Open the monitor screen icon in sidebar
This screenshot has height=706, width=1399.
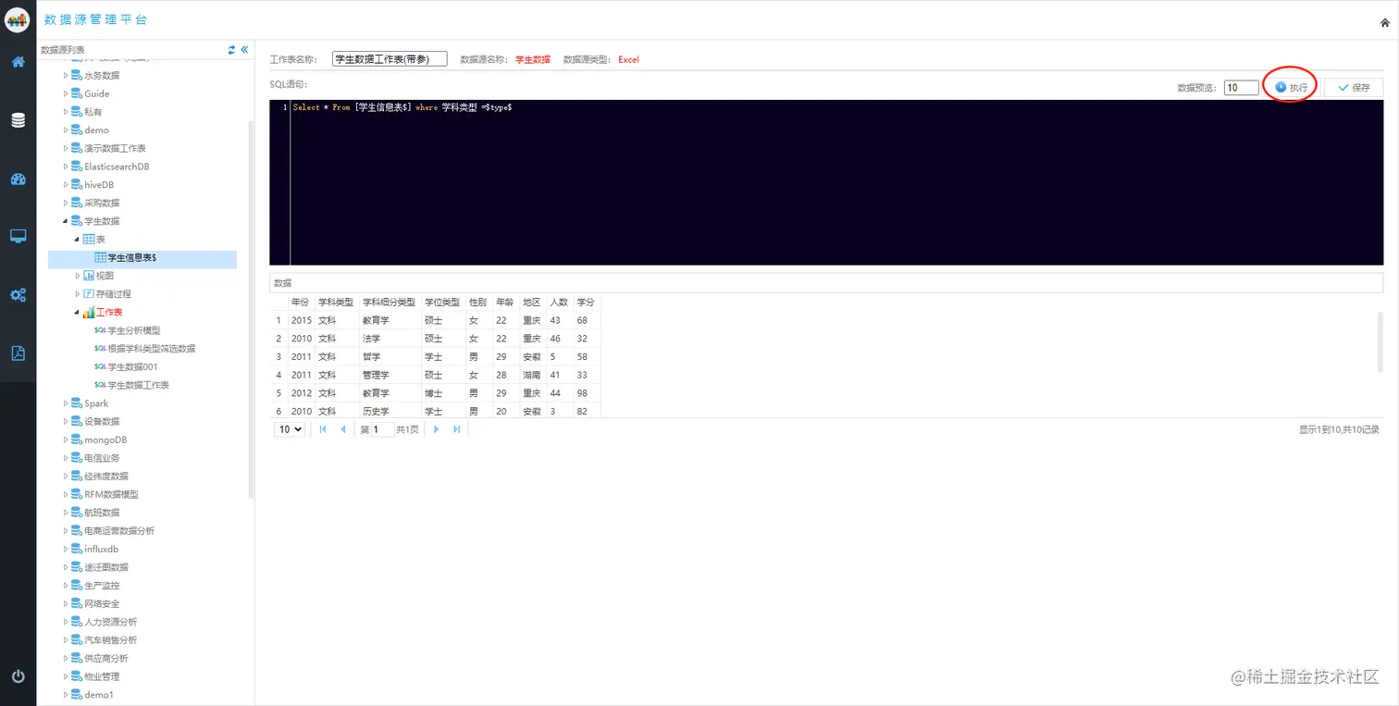pyautogui.click(x=18, y=237)
